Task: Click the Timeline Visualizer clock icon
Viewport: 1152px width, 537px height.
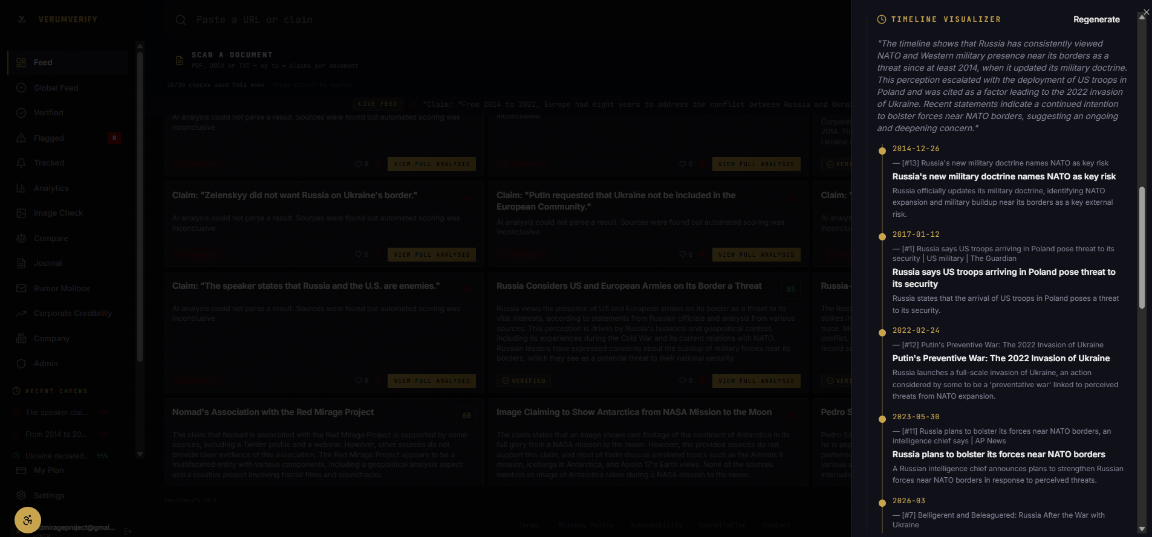Action: point(882,19)
